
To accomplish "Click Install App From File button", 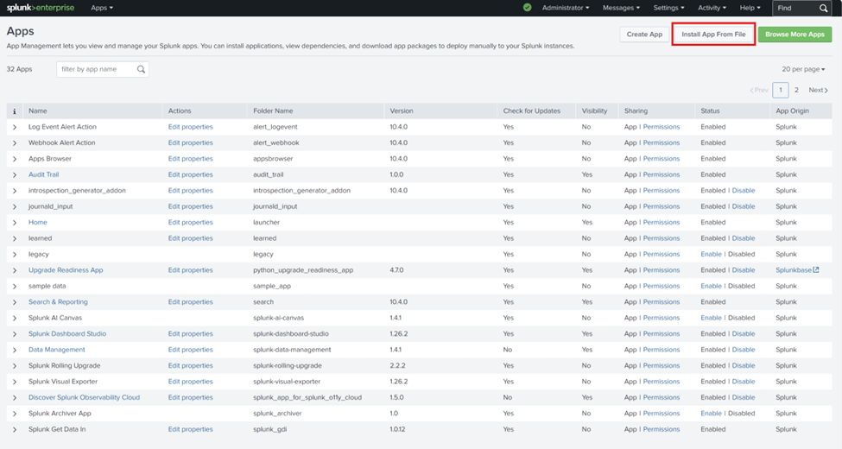I will [x=713, y=35].
